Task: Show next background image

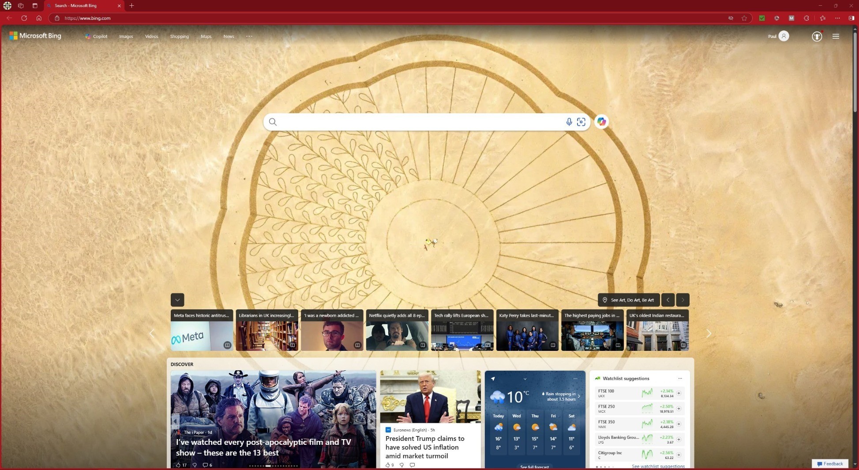Action: [683, 300]
